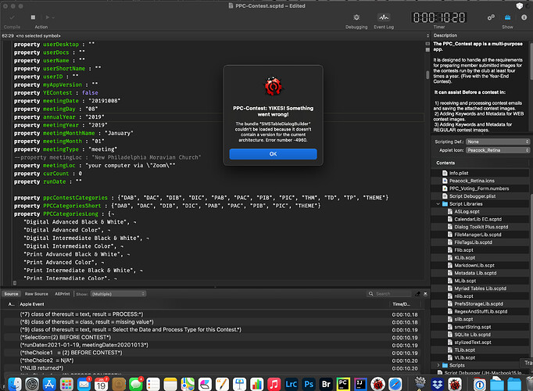The image size is (533, 391).
Task: Click the editor vertical scrollbar thumb
Action: coord(427,75)
